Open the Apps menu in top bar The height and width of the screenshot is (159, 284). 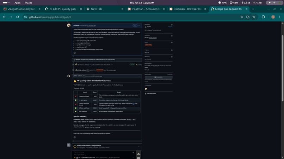click(x=17, y=3)
